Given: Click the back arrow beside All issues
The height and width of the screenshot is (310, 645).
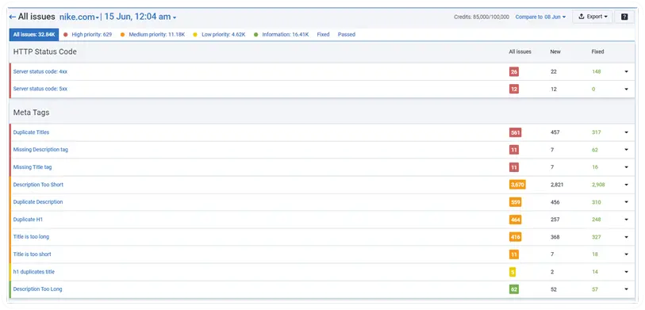Looking at the screenshot, I should click(13, 17).
